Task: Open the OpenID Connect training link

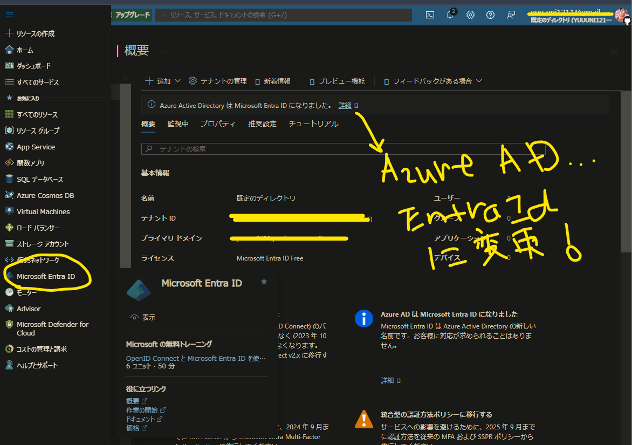Action: 196,358
